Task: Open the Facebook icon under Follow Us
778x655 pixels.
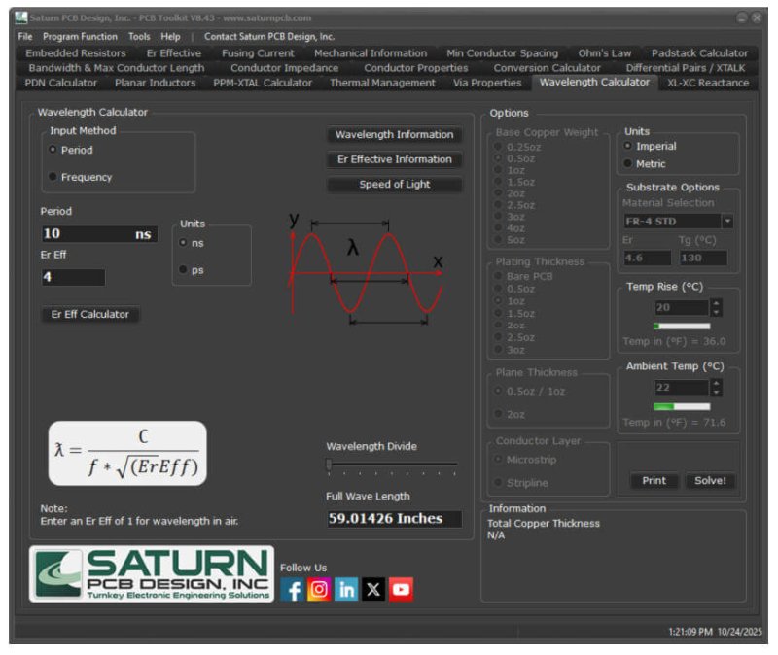Action: (293, 589)
